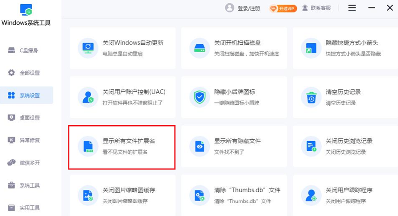Select the 隐藏小盾牌图标 title
This screenshot has height=216, width=398.
pos(235,92)
